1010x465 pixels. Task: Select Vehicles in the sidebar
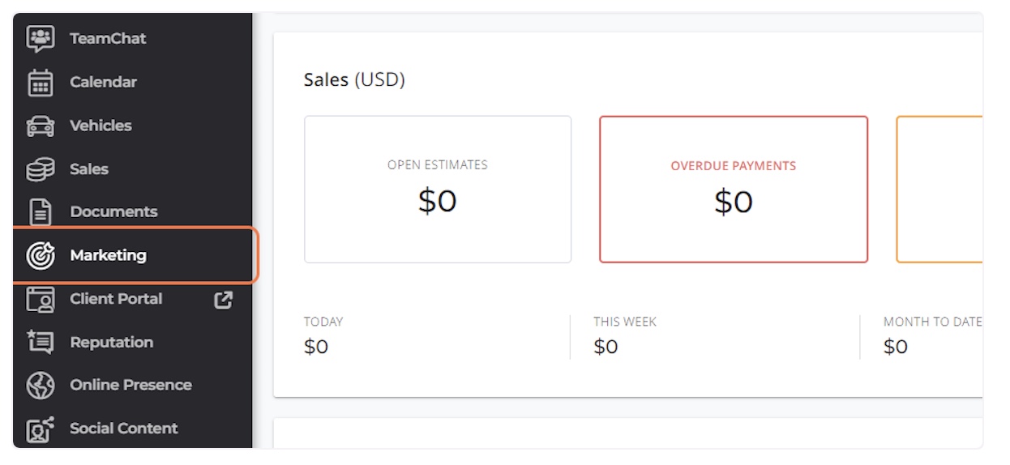[x=101, y=126]
